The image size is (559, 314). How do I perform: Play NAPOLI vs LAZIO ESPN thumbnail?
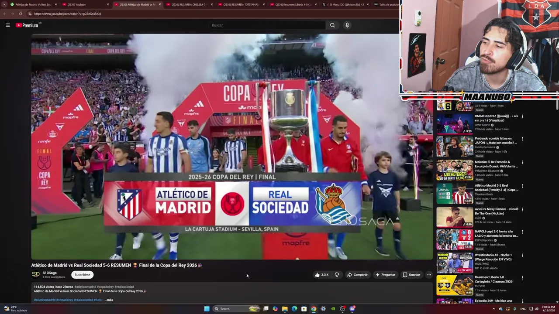455,239
